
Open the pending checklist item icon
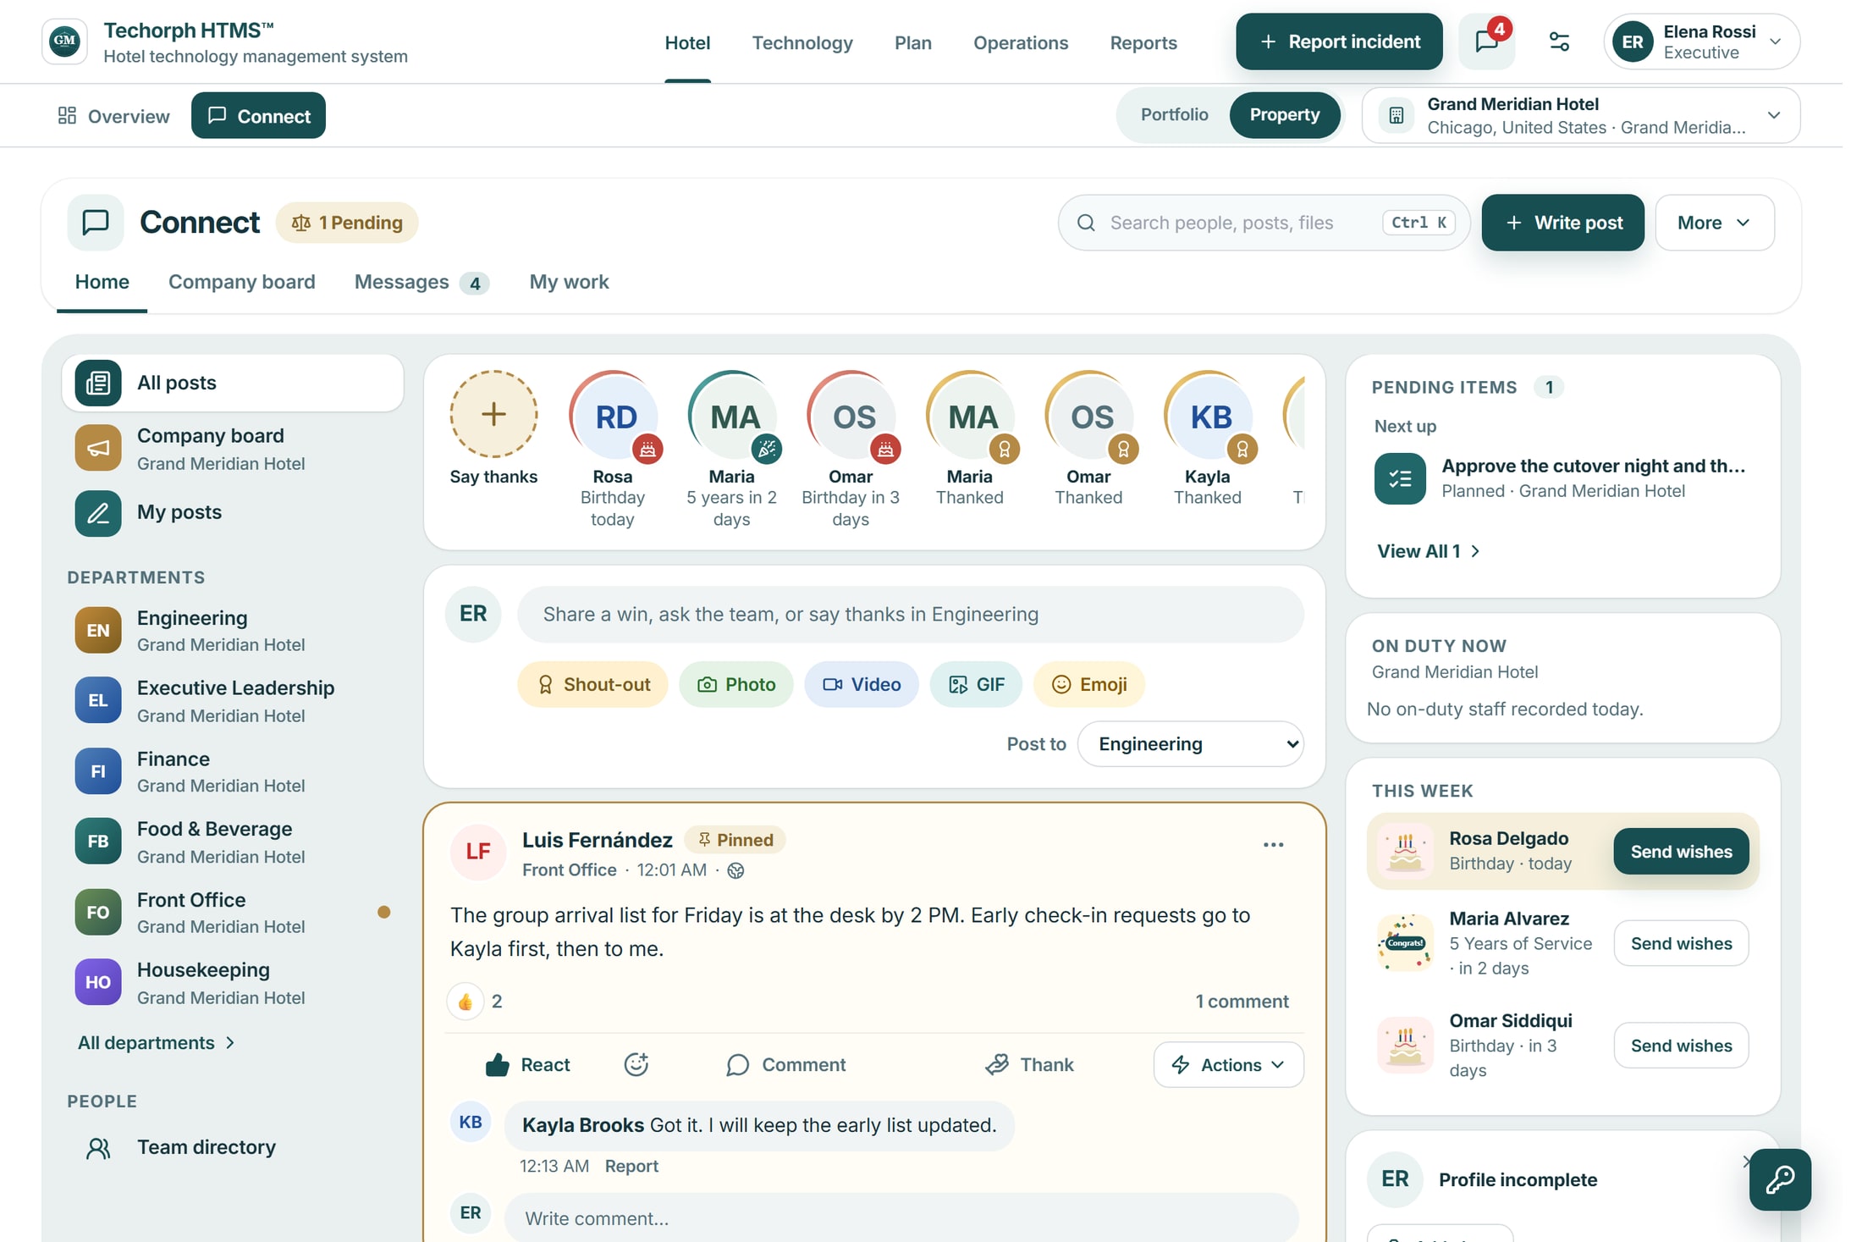click(x=1400, y=478)
